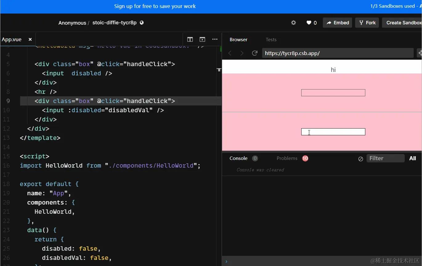Fork this sandbox
422x266 pixels.
pos(367,23)
